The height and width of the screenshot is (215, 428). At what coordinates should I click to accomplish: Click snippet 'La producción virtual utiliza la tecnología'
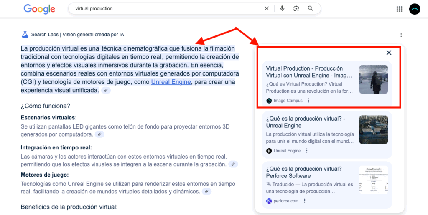[310, 138]
